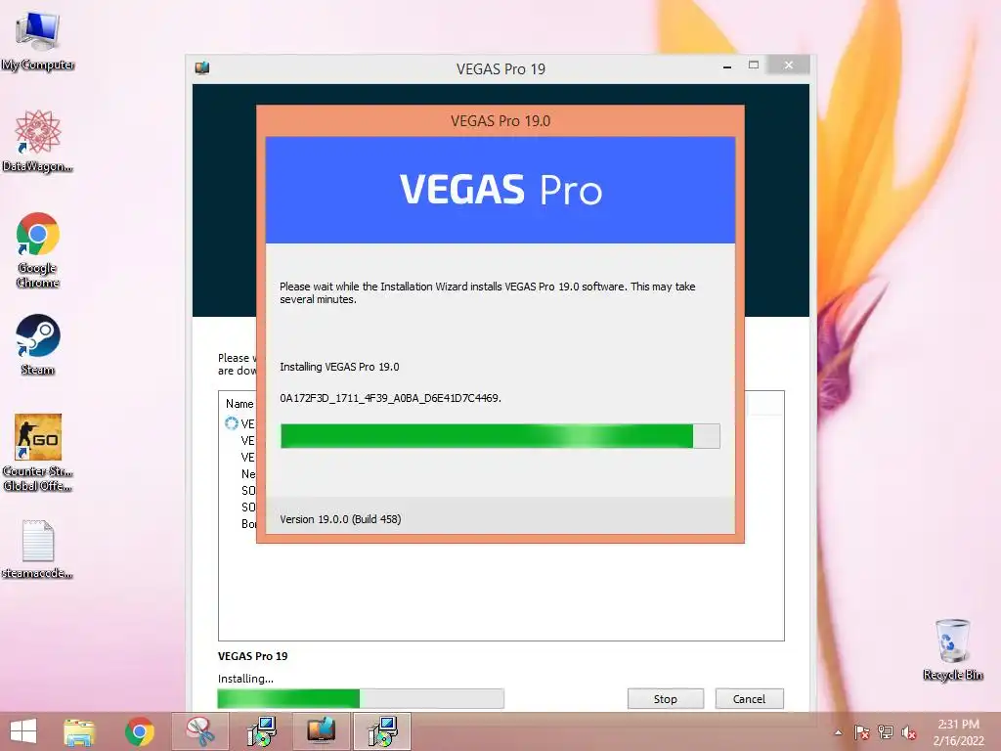Select the 'Ne' list row
The image size is (1001, 751).
pyautogui.click(x=247, y=474)
